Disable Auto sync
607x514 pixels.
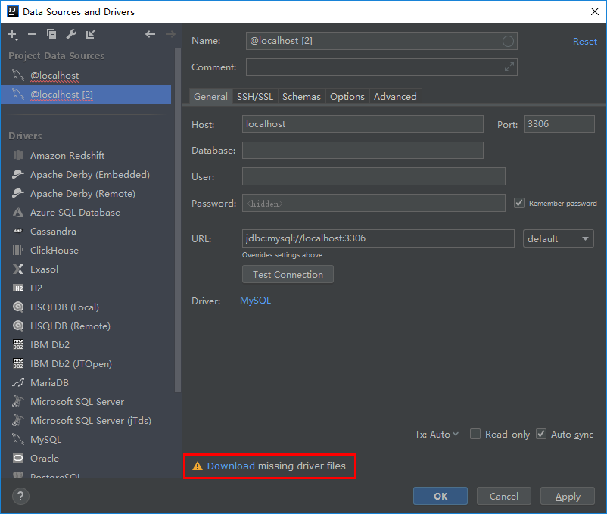click(541, 434)
